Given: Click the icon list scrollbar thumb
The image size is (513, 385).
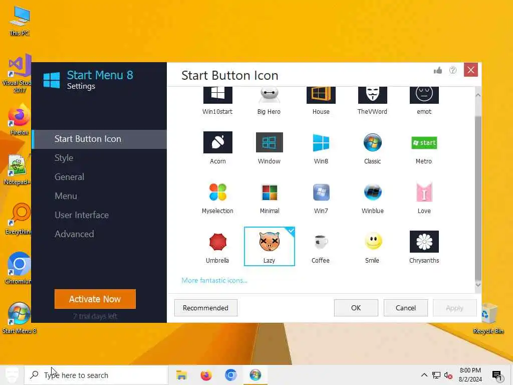Looking at the screenshot, I should [478, 198].
